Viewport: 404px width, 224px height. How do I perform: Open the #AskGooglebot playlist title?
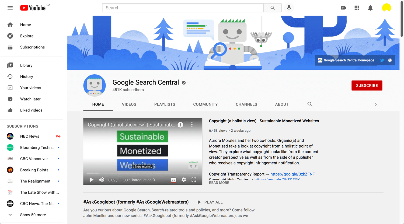pos(136,202)
